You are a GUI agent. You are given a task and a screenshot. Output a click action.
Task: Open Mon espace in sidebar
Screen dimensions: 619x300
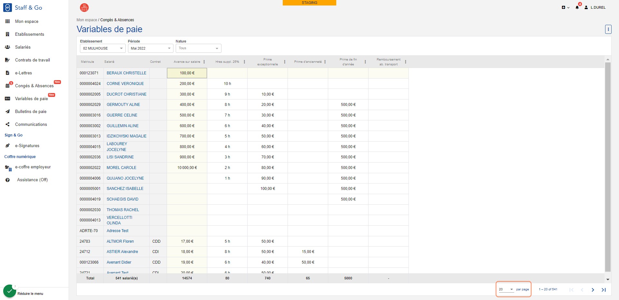[27, 22]
